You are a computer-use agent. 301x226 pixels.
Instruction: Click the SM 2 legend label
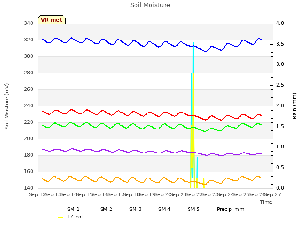pos(106,209)
